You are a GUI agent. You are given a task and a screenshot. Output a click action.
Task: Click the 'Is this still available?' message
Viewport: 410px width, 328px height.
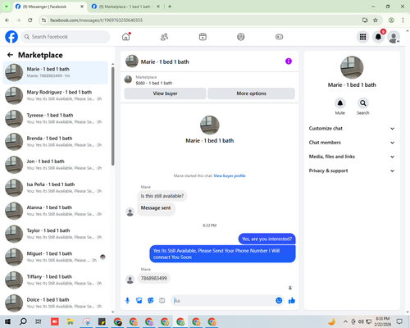[x=162, y=196]
